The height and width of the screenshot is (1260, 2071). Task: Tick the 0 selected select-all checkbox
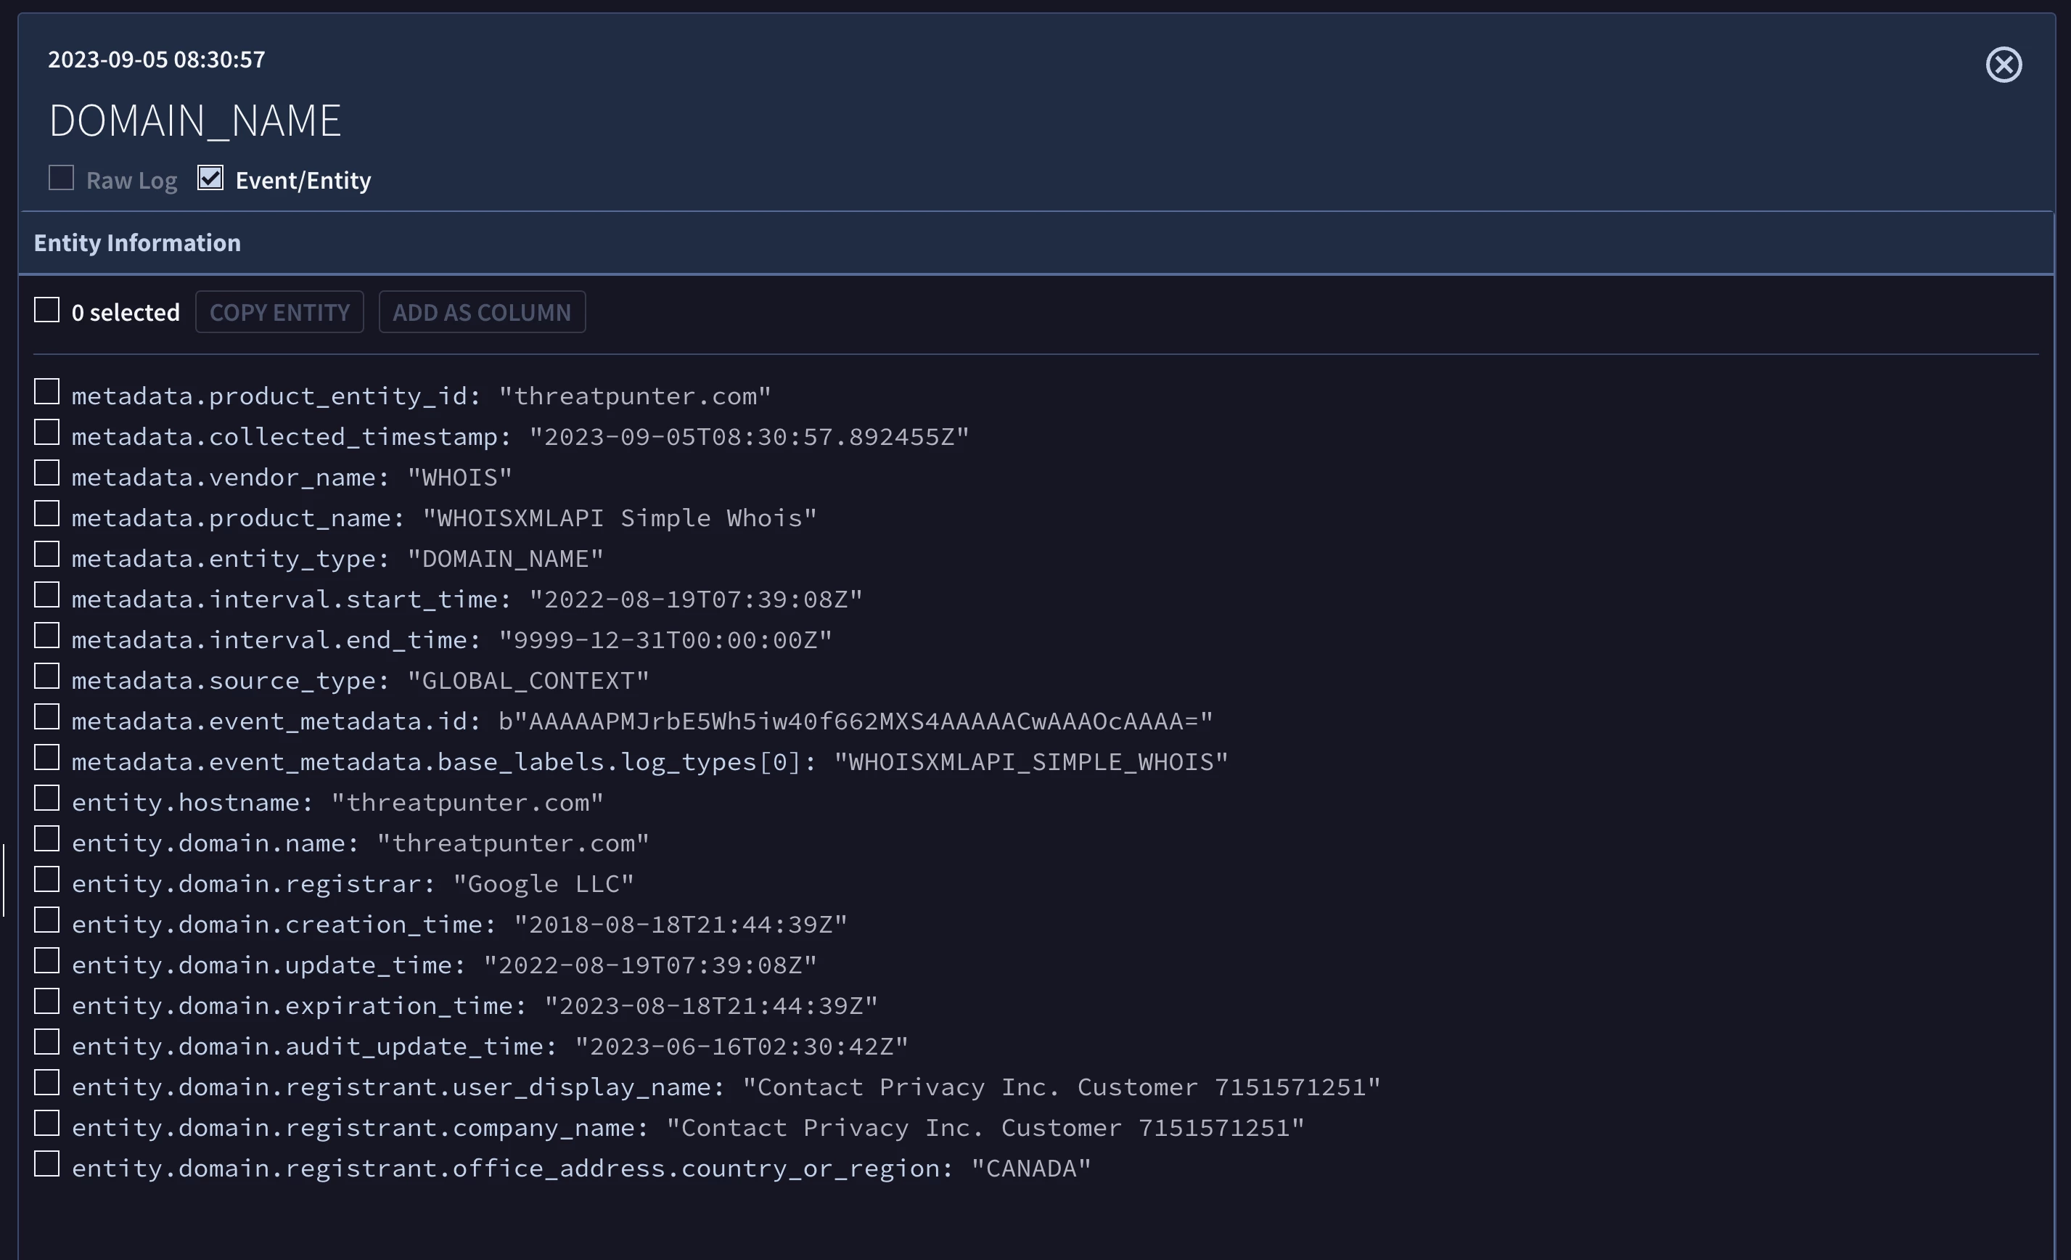[x=46, y=310]
